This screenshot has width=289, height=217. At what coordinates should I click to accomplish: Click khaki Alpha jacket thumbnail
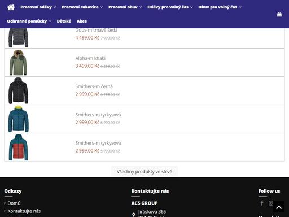point(18,63)
